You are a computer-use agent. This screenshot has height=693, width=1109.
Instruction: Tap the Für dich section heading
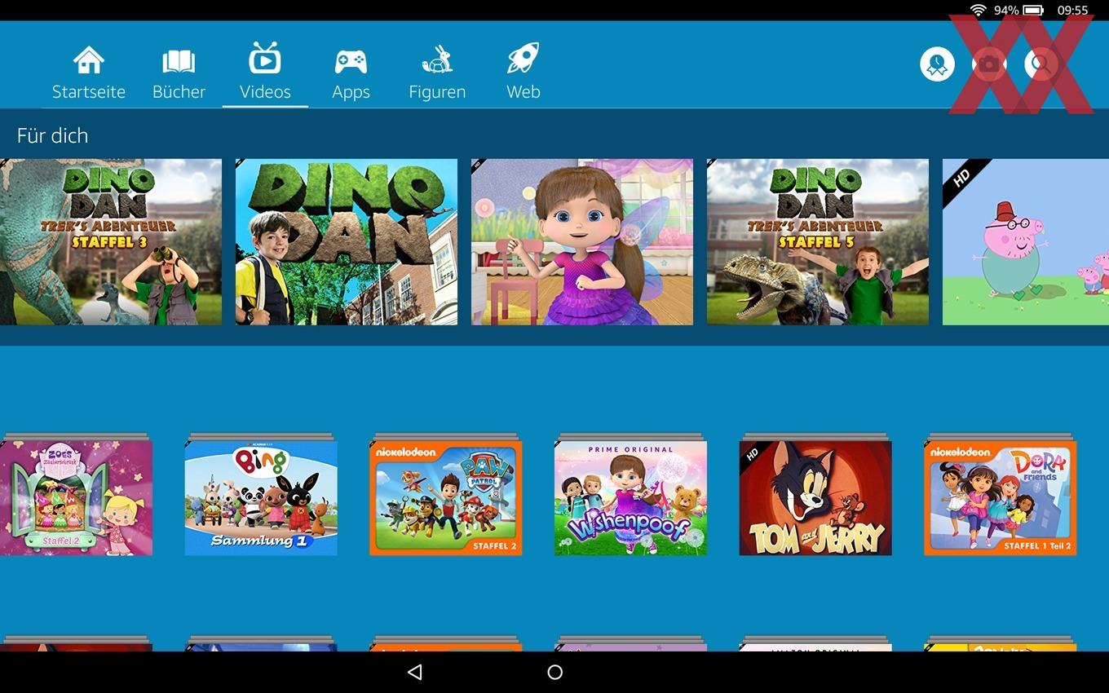(52, 135)
